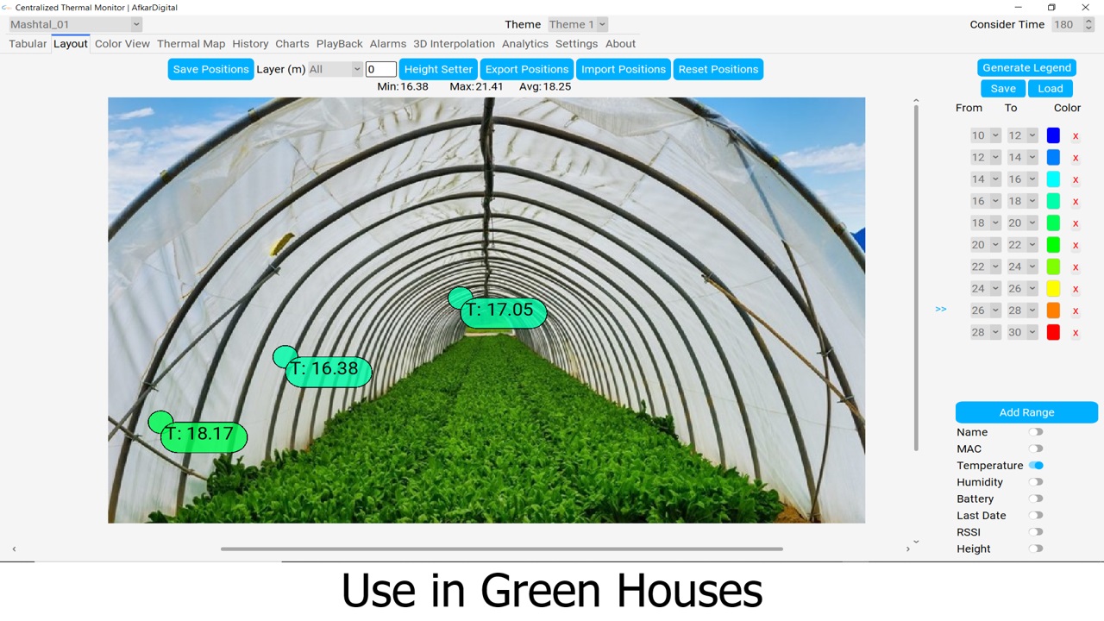This screenshot has width=1104, height=621.
Task: Click the double-arrow expand icon beside legend
Action: pos(940,310)
